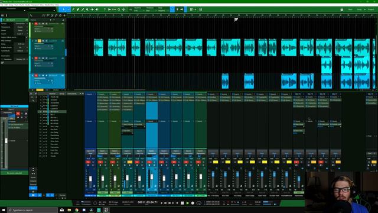
Task: Open the Snap mode dropdown
Action: point(163,11)
